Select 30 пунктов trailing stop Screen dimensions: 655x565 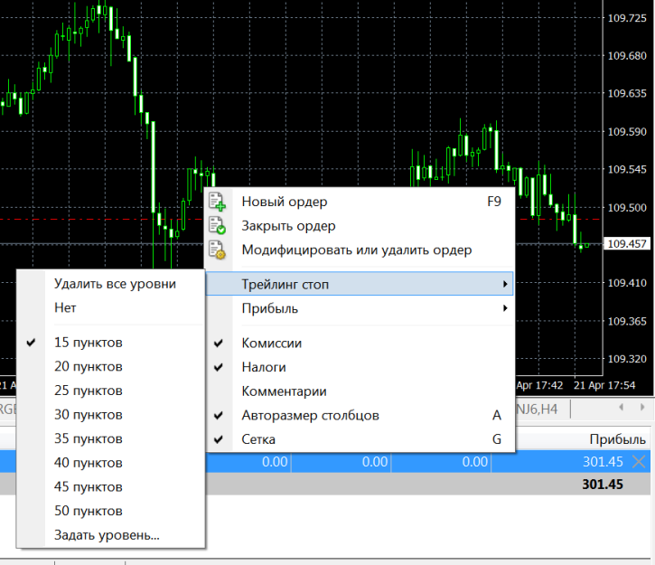click(x=88, y=415)
